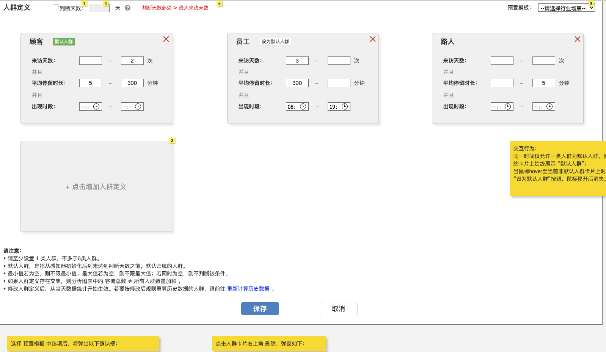Click the help question mark icon beside 天
Screen dimensions: 606x352
point(127,8)
